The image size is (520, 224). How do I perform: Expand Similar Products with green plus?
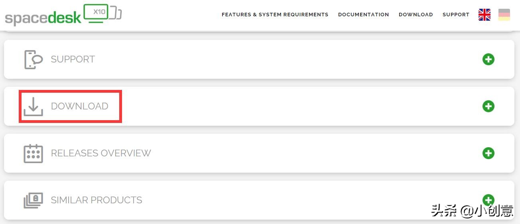(488, 200)
